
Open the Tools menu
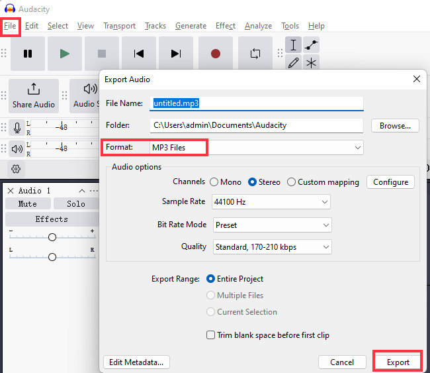(290, 26)
